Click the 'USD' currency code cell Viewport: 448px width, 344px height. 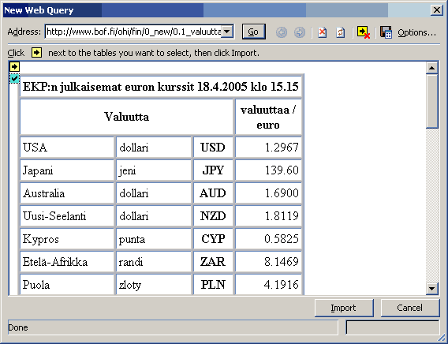click(213, 147)
